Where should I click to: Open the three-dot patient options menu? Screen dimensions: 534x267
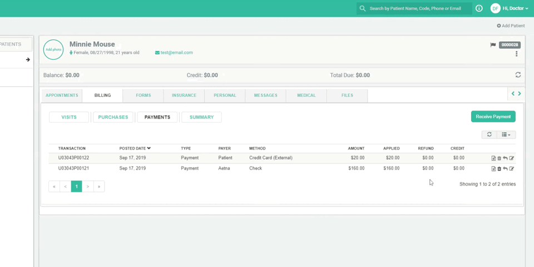[x=517, y=54]
